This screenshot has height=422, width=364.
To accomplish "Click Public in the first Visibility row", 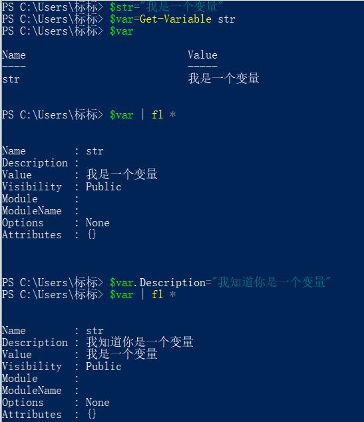I will tap(104, 187).
